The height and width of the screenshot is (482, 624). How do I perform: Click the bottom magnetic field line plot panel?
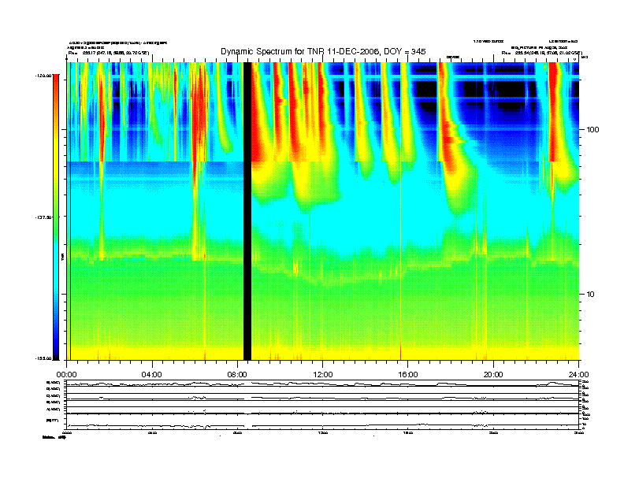coord(323,421)
